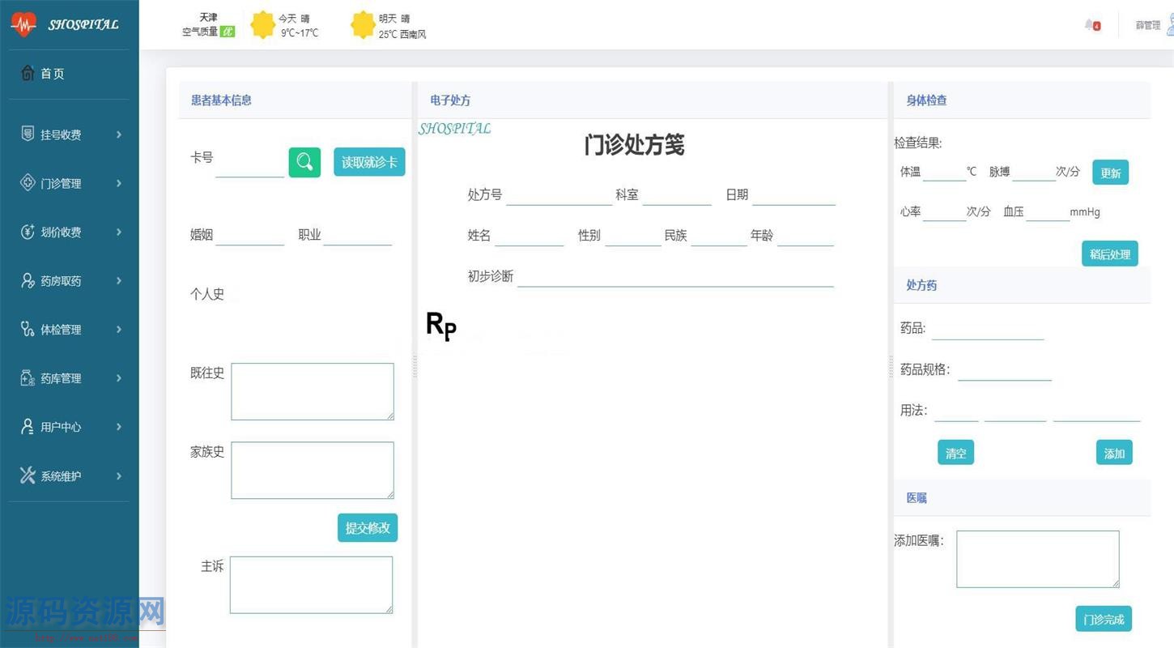Image resolution: width=1174 pixels, height=648 pixels.
Task: Focus the 处方号 field
Action: 559,195
